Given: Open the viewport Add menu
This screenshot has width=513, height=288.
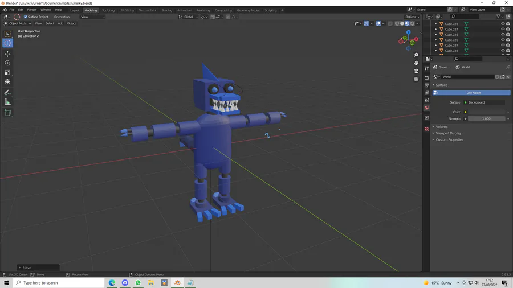Looking at the screenshot, I should coord(60,23).
